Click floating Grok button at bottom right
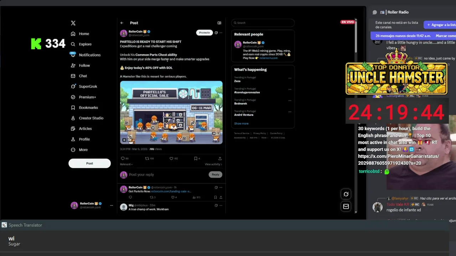The image size is (456, 256). tap(346, 194)
